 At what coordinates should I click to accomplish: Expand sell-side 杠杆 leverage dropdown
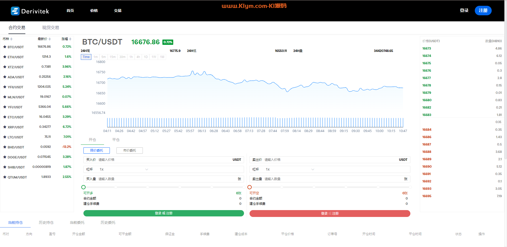tap(313, 169)
